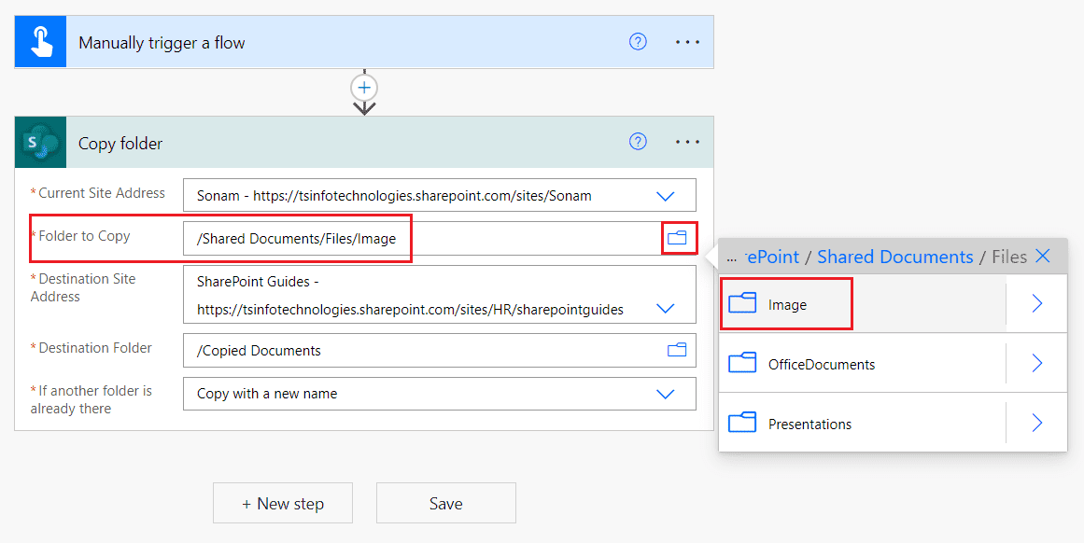The height and width of the screenshot is (543, 1084).
Task: Open the 'Copy with a new name' dropdown
Action: pos(666,393)
